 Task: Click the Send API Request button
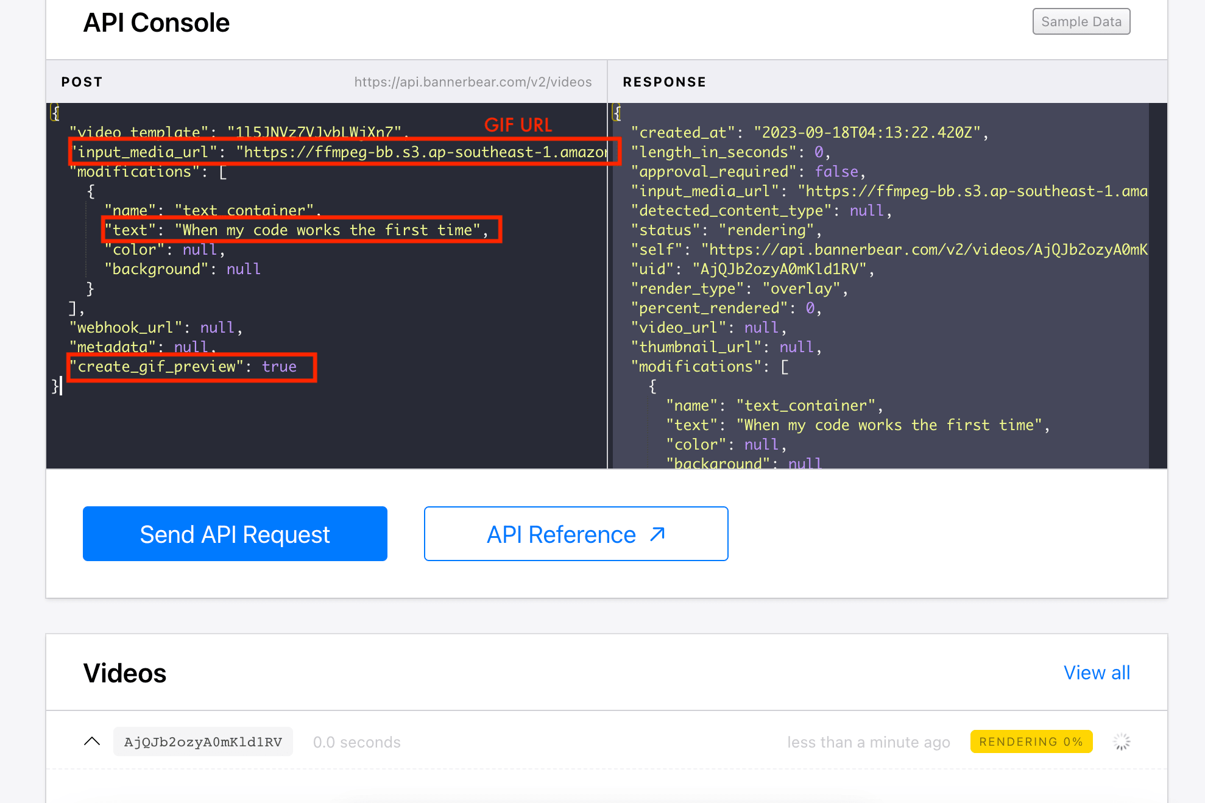click(235, 533)
